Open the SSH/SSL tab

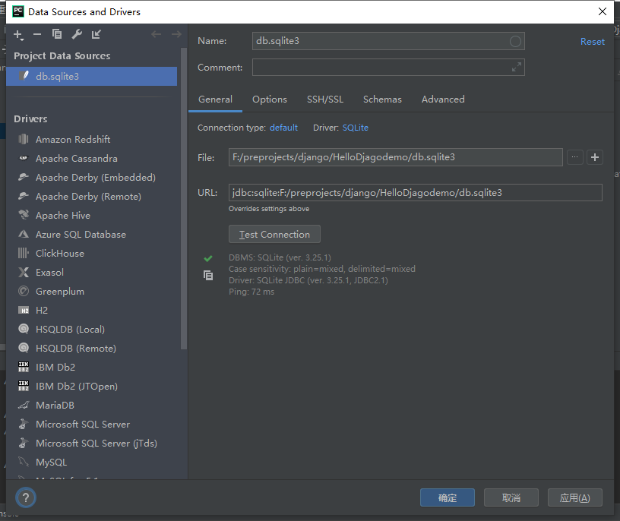point(325,99)
